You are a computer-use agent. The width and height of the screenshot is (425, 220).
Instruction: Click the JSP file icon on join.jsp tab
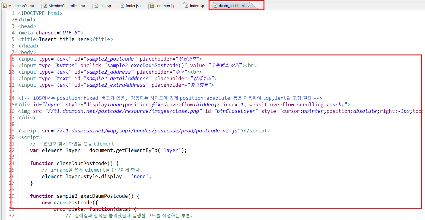point(96,6)
